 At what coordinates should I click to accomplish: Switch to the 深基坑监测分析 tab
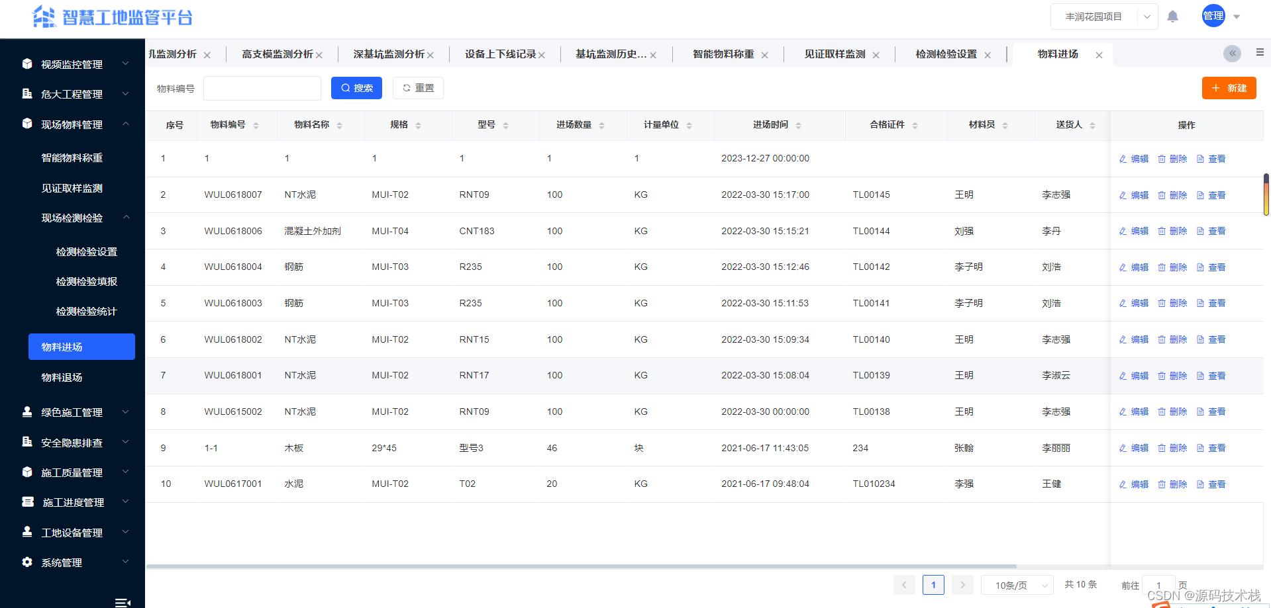(389, 54)
